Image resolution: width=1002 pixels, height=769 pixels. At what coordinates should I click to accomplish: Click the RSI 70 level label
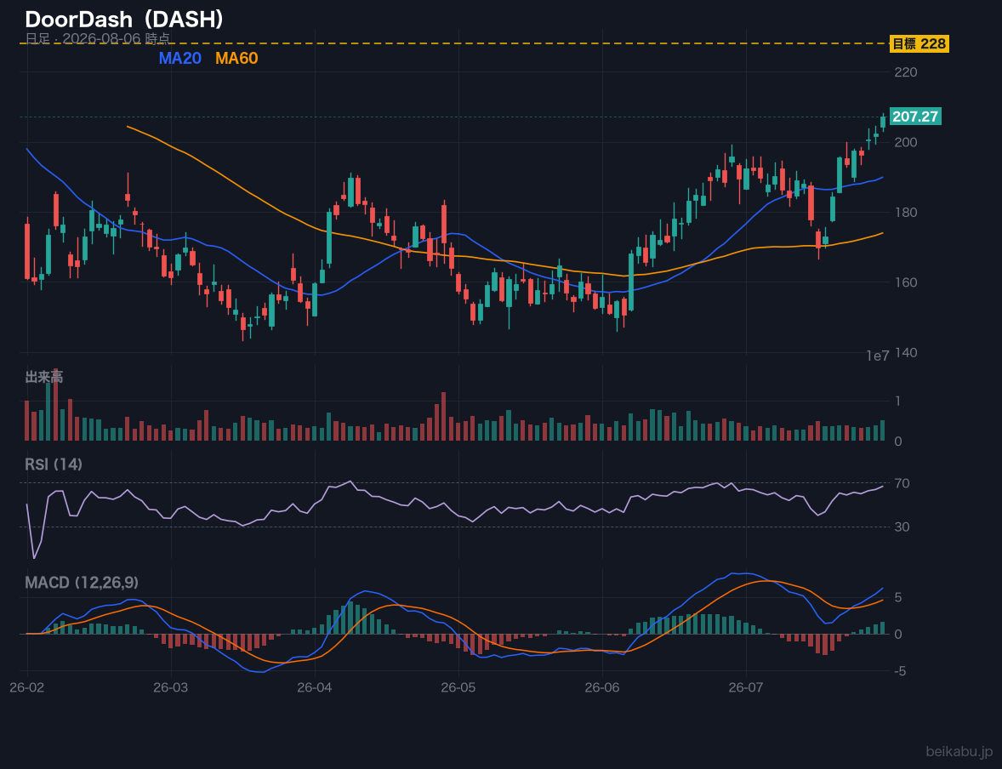pyautogui.click(x=902, y=483)
